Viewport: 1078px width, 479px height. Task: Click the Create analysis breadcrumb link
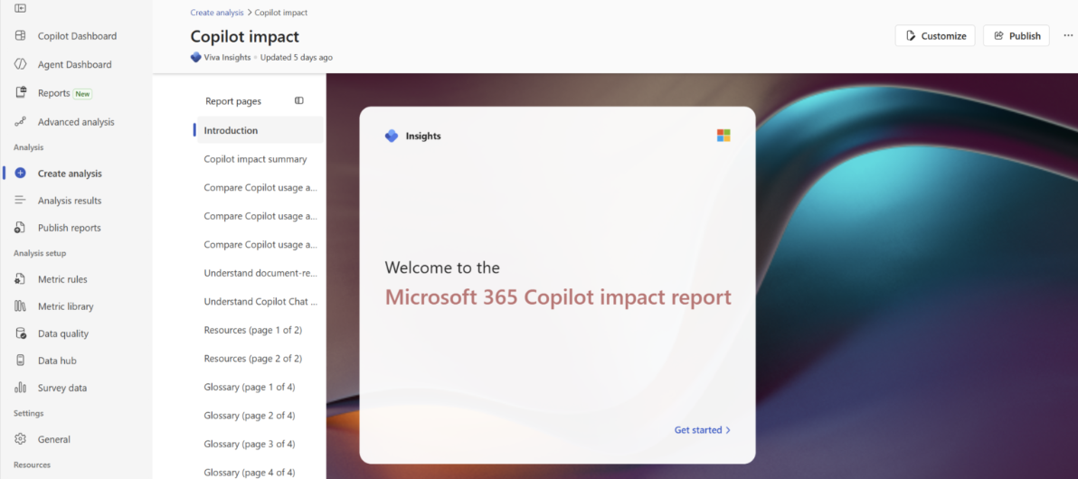tap(216, 13)
